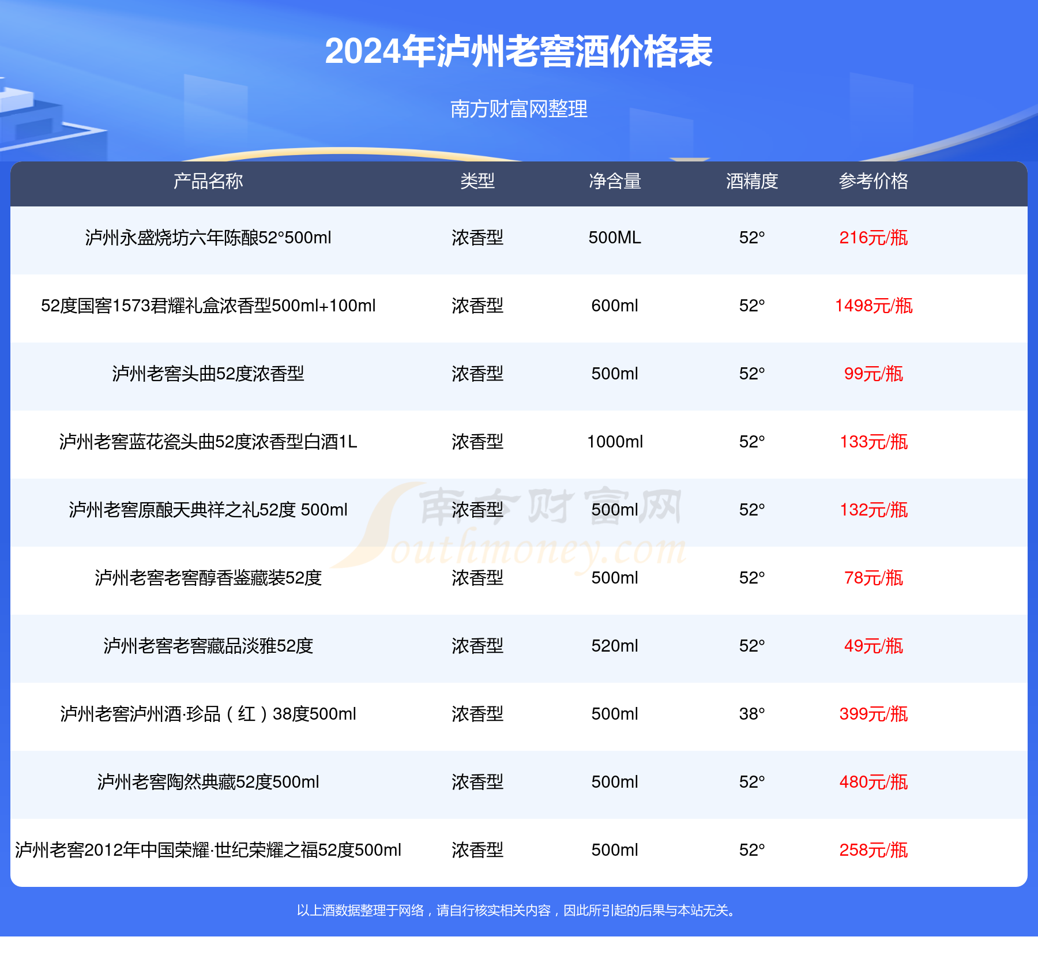Viewport: 1038px width, 963px height.
Task: Click the price 99元/瓶
Action: pyautogui.click(x=874, y=374)
